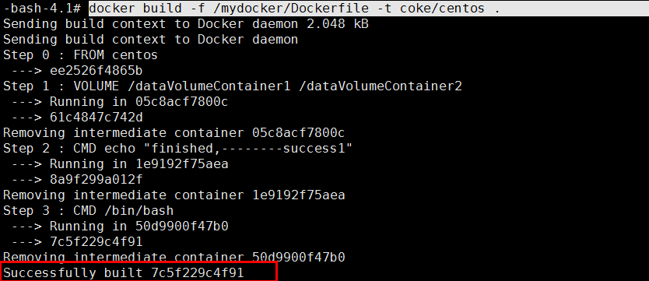Screen dimensions: 649x281
Task: Click the 'Step 3 : CMD /bin/bash' line
Action: (89, 211)
